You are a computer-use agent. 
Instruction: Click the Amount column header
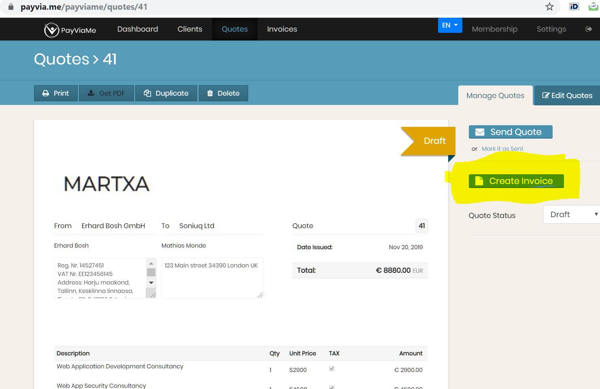click(411, 353)
